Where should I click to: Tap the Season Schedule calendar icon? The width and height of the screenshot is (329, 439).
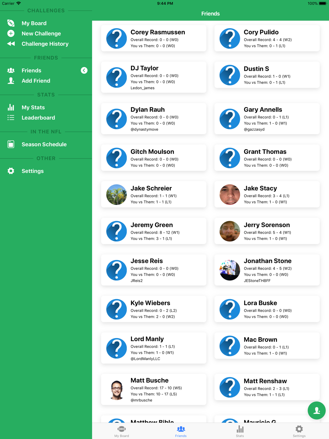(11, 144)
